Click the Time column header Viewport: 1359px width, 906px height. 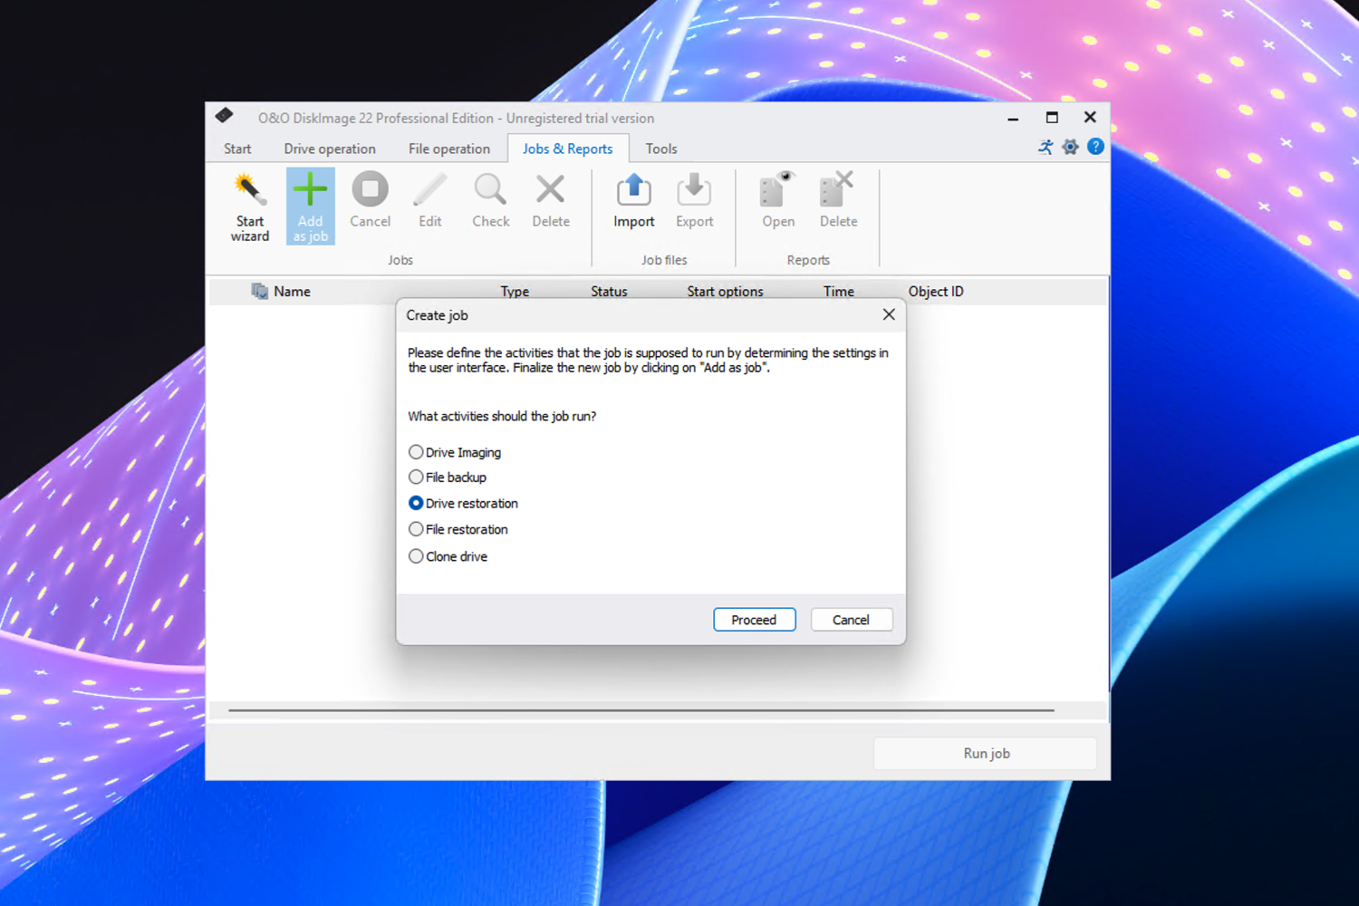point(839,292)
